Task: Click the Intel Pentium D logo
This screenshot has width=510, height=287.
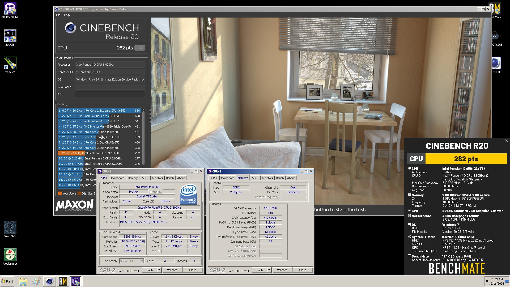Action: coord(188,194)
